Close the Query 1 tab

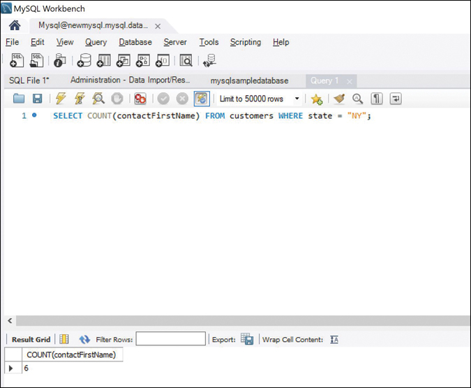350,82
